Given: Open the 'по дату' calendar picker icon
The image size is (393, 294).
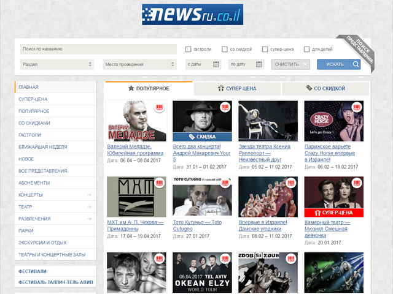Looking at the screenshot, I should click(x=260, y=64).
